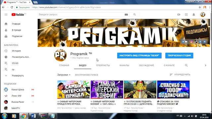This screenshot has height=119, width=212.
Task: Click the search magnifier button
Action: [x=134, y=15]
